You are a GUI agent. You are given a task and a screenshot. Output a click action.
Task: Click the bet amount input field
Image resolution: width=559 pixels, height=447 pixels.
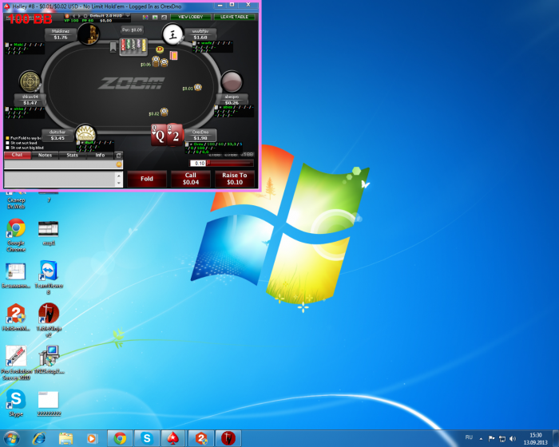[198, 163]
